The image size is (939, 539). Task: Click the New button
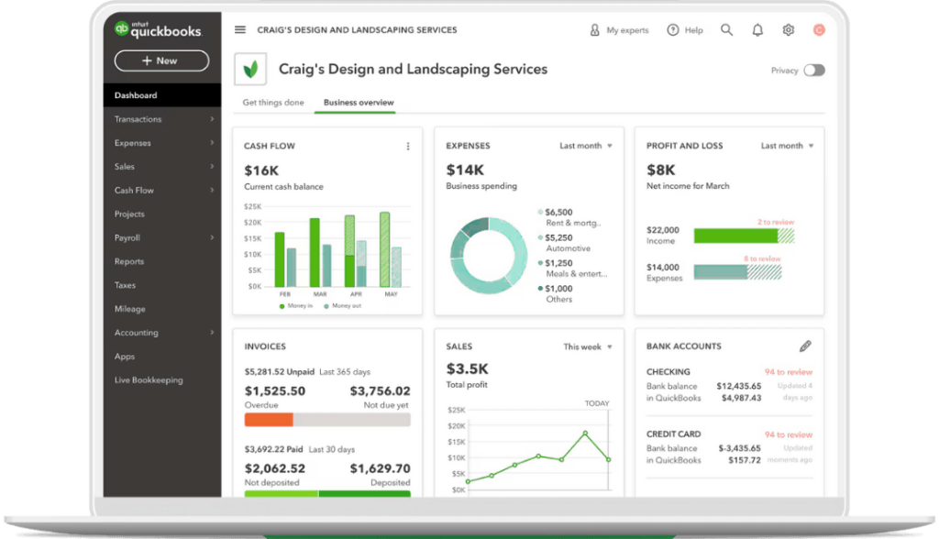[x=161, y=60]
